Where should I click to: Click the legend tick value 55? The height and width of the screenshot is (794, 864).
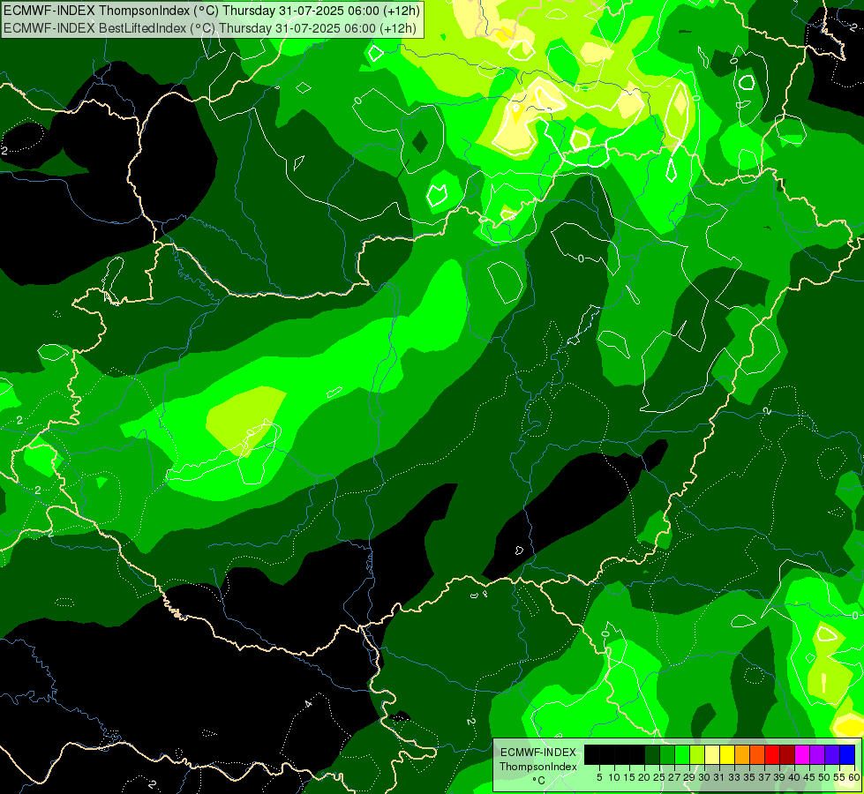click(x=839, y=777)
